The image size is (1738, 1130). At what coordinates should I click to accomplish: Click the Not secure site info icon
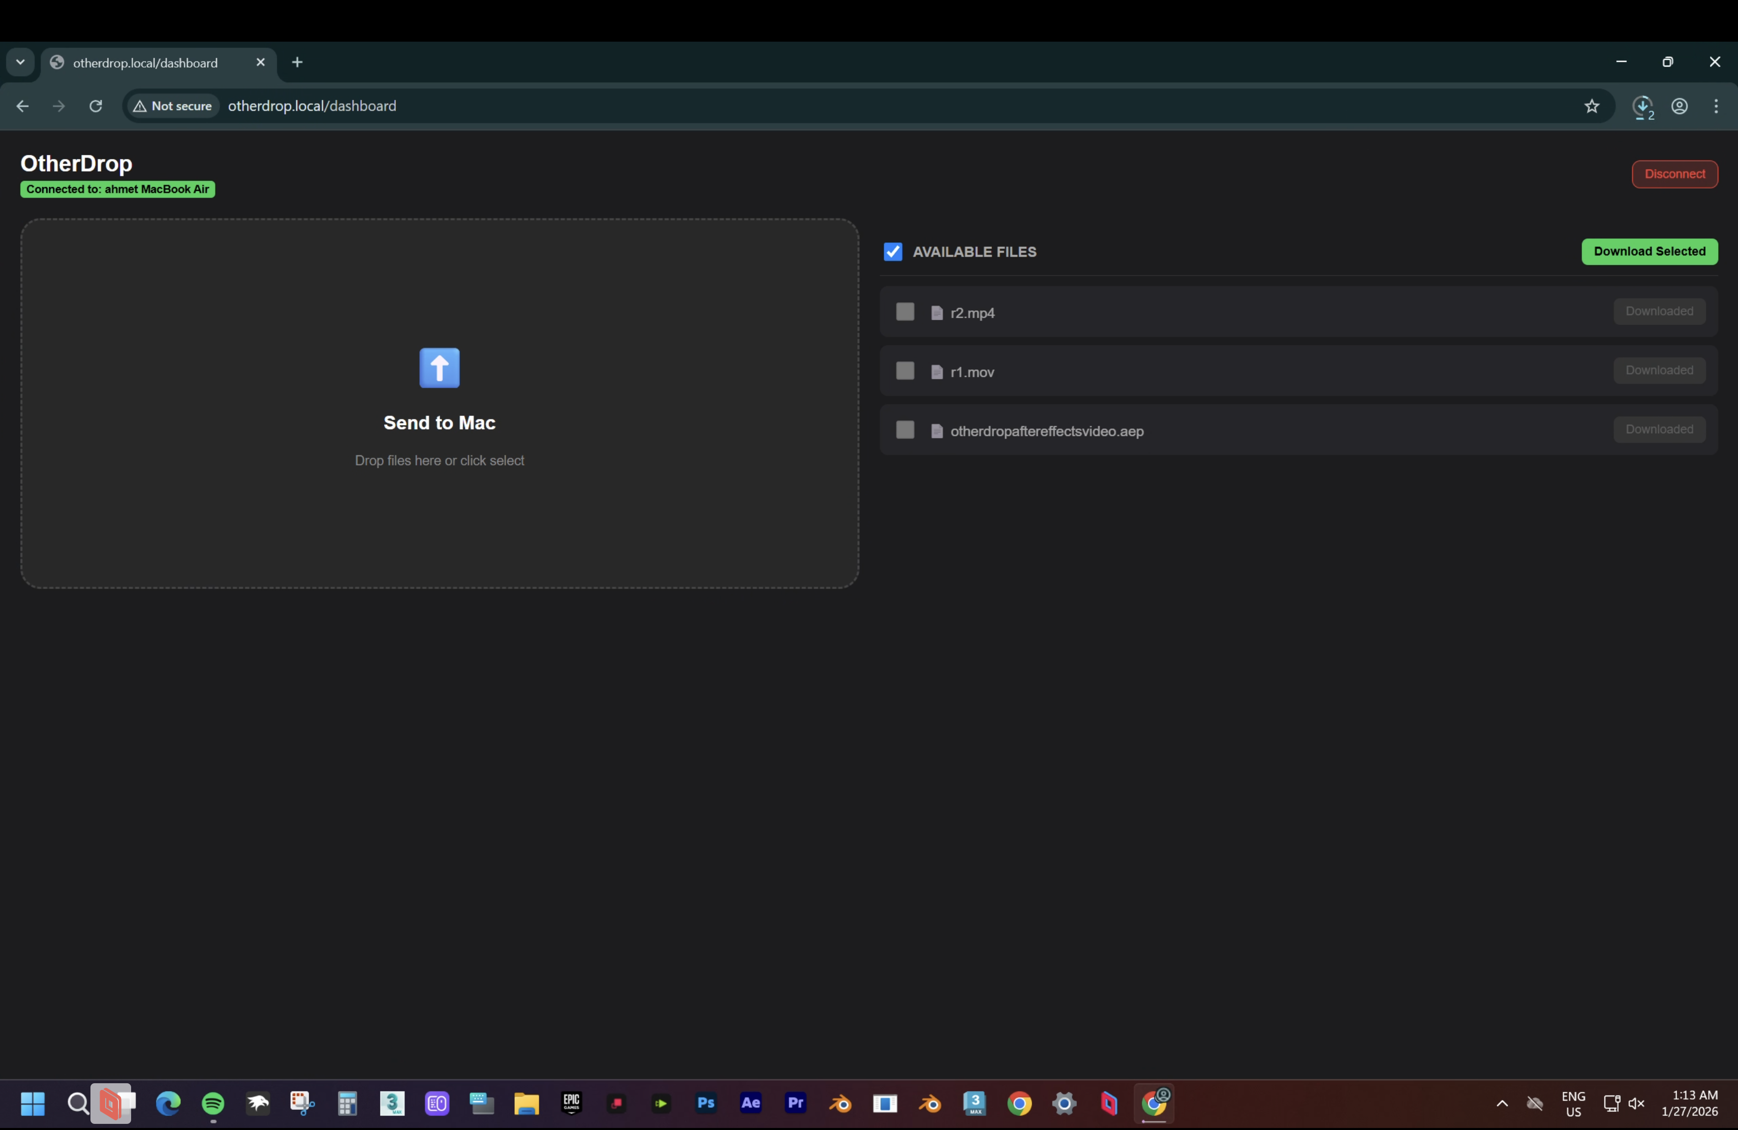[x=173, y=107]
